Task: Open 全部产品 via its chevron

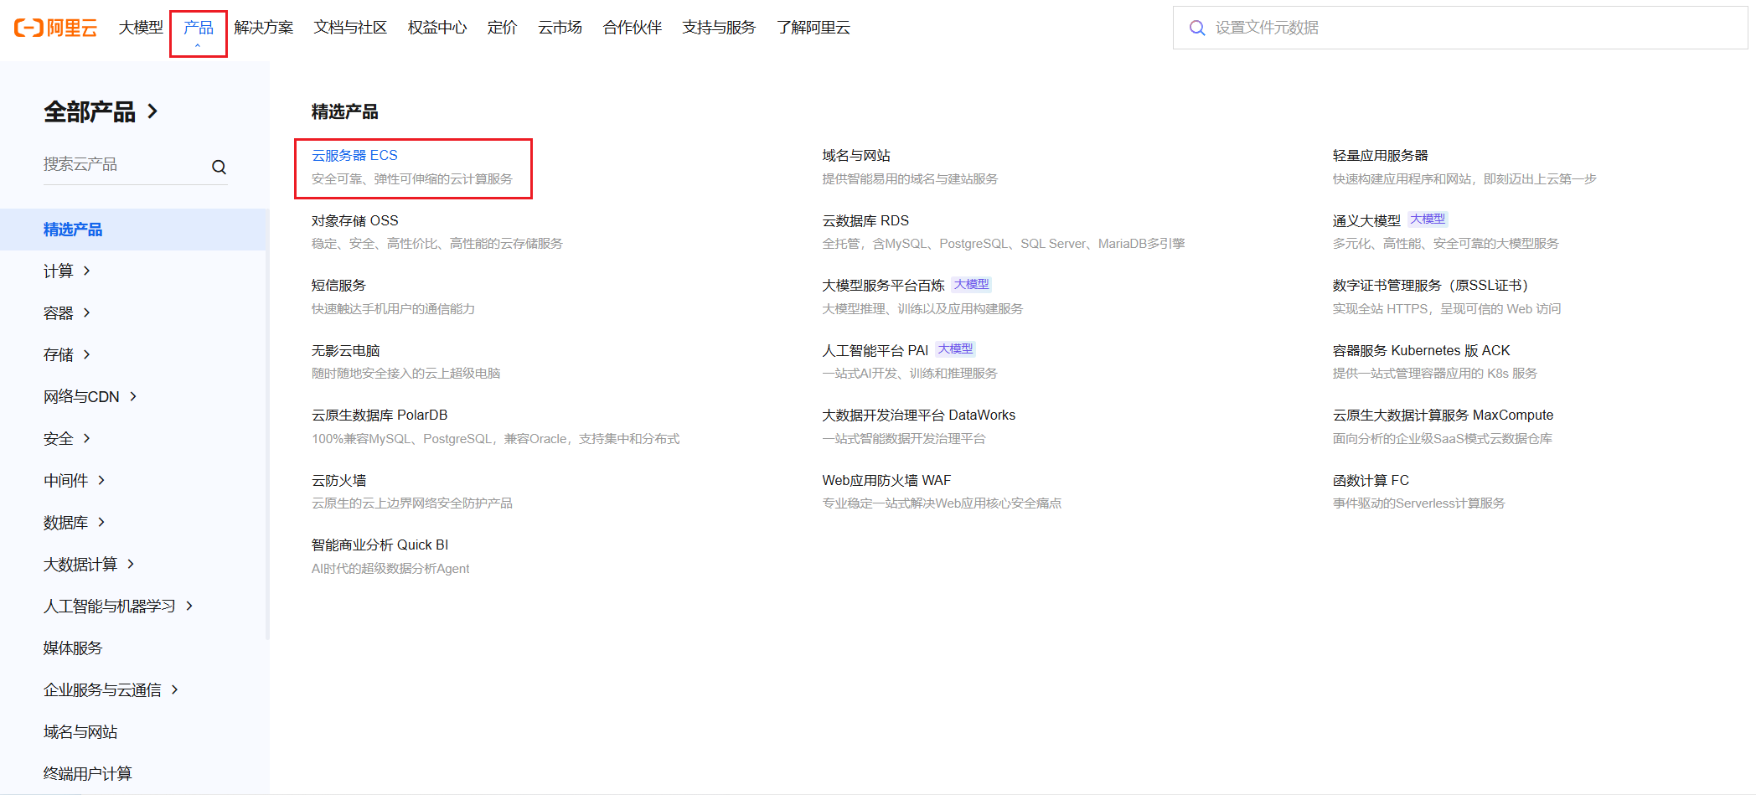Action: point(154,111)
